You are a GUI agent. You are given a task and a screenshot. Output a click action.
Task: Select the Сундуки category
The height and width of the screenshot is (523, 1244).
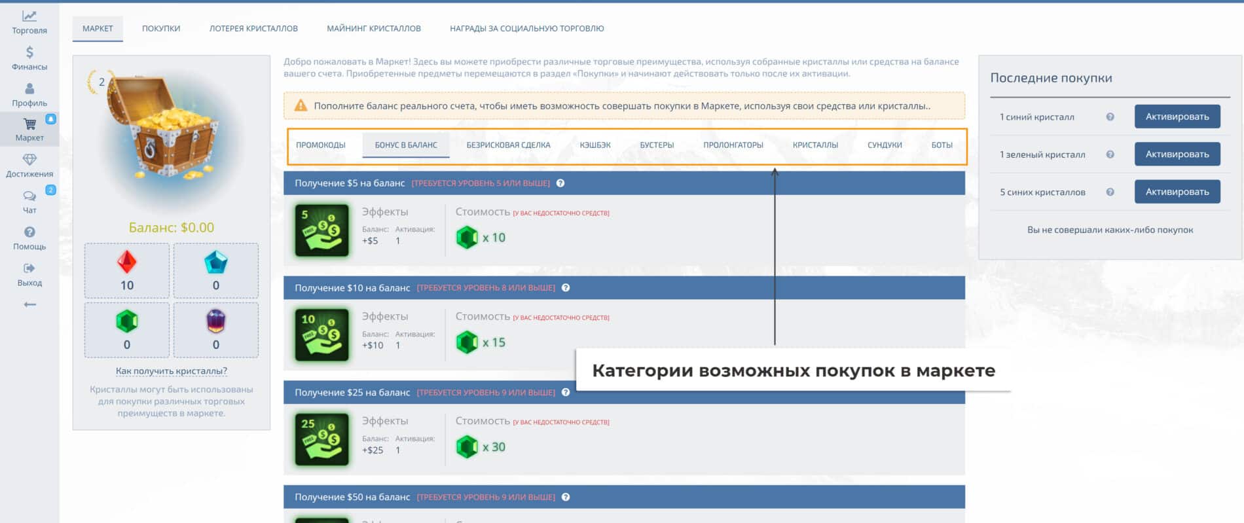885,145
